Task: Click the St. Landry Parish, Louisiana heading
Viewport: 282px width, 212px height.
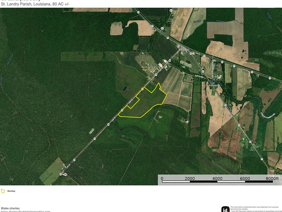Action: 26,4
